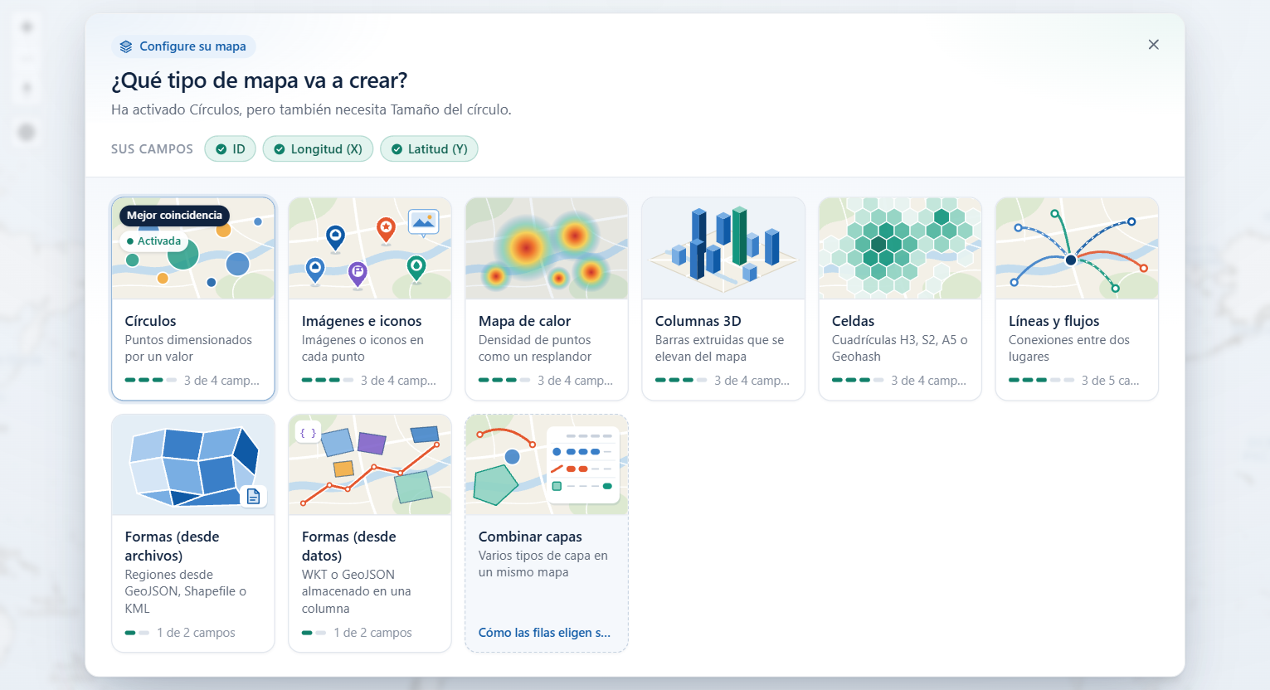The width and height of the screenshot is (1270, 690).
Task: Open the Cómo las filas eligen link
Action: 544,633
